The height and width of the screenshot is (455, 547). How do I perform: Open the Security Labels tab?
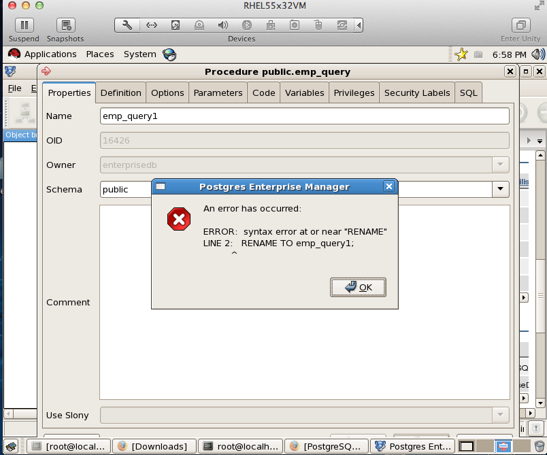[x=416, y=92]
